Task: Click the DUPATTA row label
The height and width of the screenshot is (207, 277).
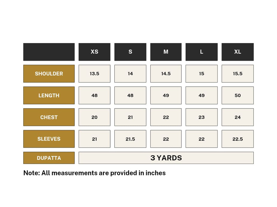Action: [49, 158]
